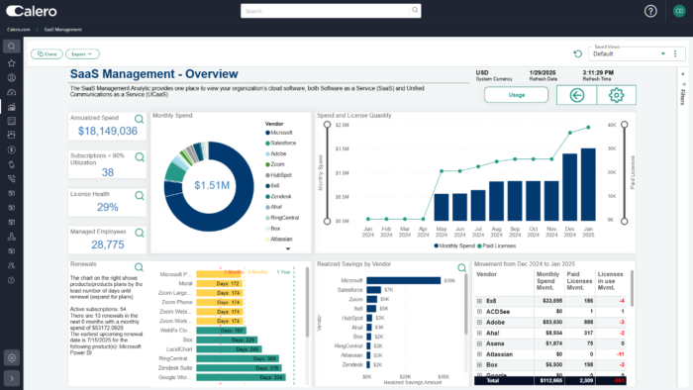This screenshot has width=693, height=390.
Task: Expand sidebar with bottom chevron arrow
Action: (x=12, y=378)
